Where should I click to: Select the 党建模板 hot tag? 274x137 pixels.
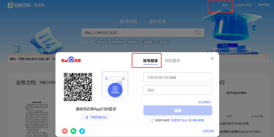[x=133, y=42]
